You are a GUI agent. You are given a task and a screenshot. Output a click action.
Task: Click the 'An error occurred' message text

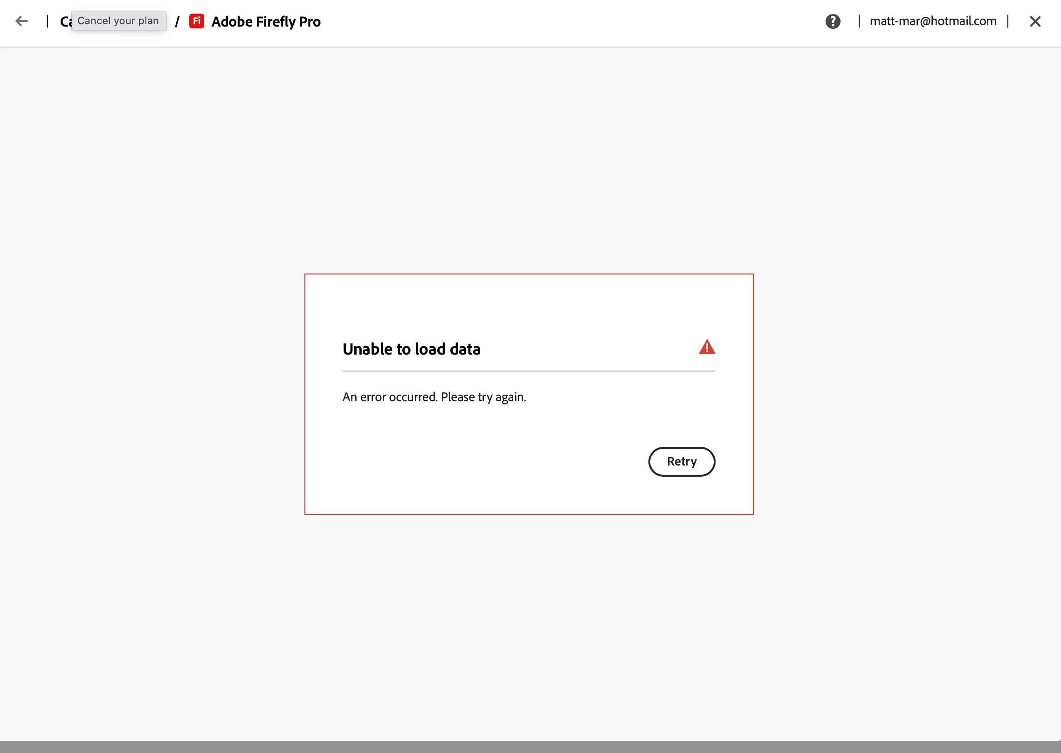[434, 397]
